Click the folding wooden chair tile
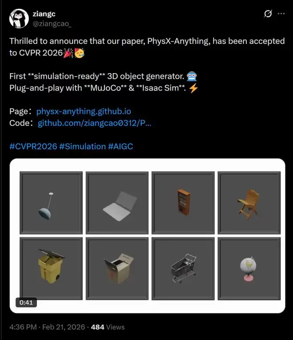This screenshot has height=340, width=293. pyautogui.click(x=249, y=203)
